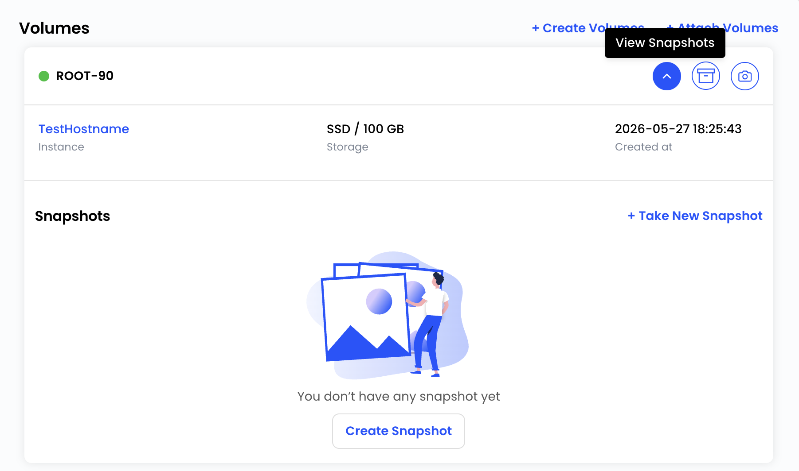The width and height of the screenshot is (799, 471).
Task: Click the camera snapshot icon
Action: click(744, 76)
